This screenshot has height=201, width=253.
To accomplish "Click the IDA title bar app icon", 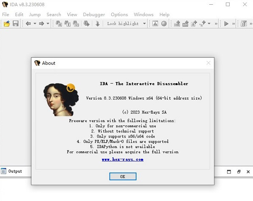I will [x=5, y=4].
